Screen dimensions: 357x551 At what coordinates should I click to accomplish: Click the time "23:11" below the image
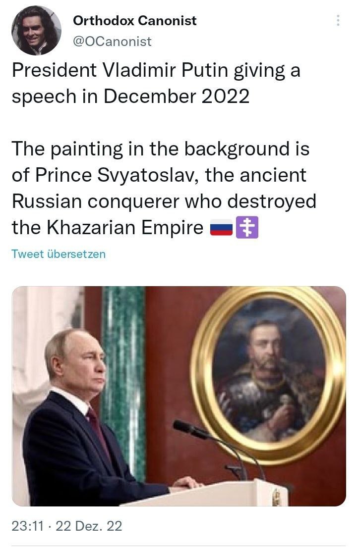coord(28,526)
